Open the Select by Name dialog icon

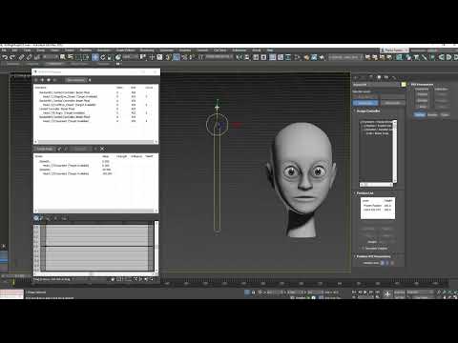[71, 57]
